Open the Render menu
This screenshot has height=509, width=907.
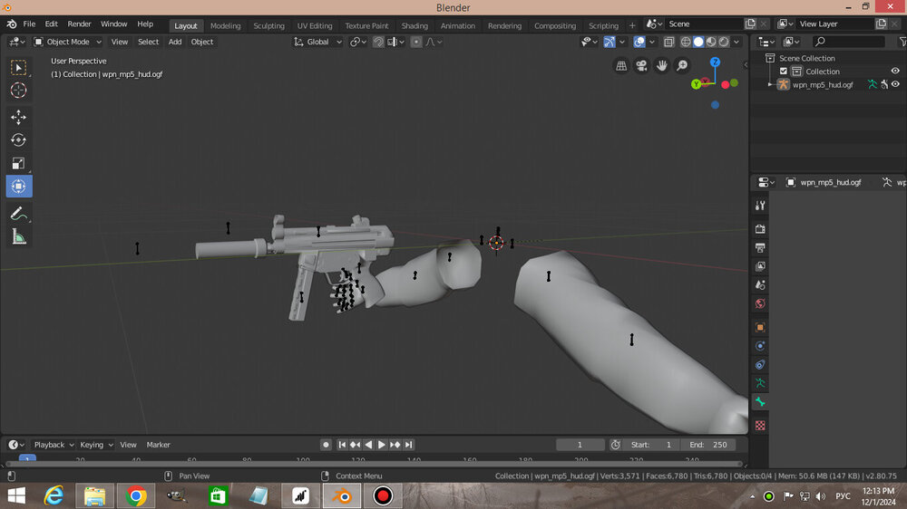(80, 24)
